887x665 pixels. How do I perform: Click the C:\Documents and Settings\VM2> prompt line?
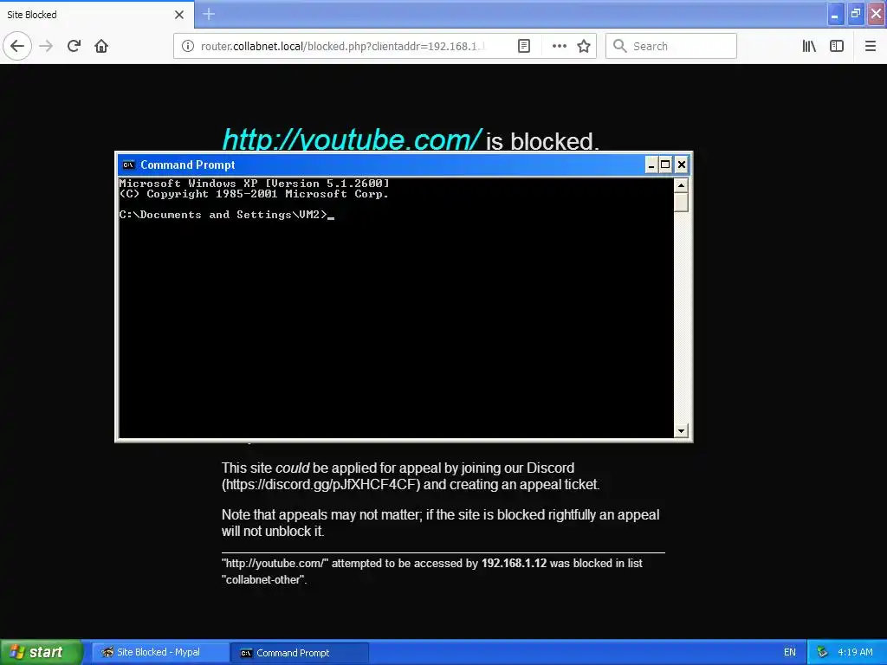tap(223, 215)
